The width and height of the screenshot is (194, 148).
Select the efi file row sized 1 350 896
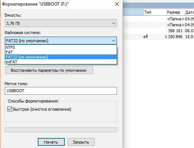[158, 37]
